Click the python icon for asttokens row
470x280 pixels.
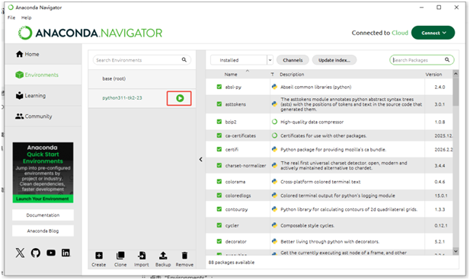[x=274, y=104]
